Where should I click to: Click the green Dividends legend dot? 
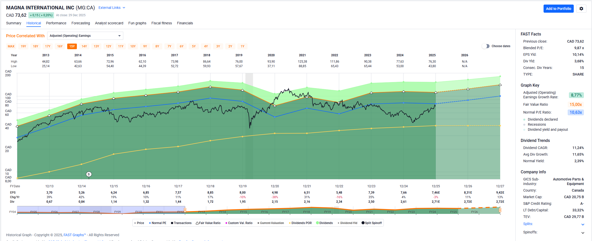pyautogui.click(x=317, y=223)
